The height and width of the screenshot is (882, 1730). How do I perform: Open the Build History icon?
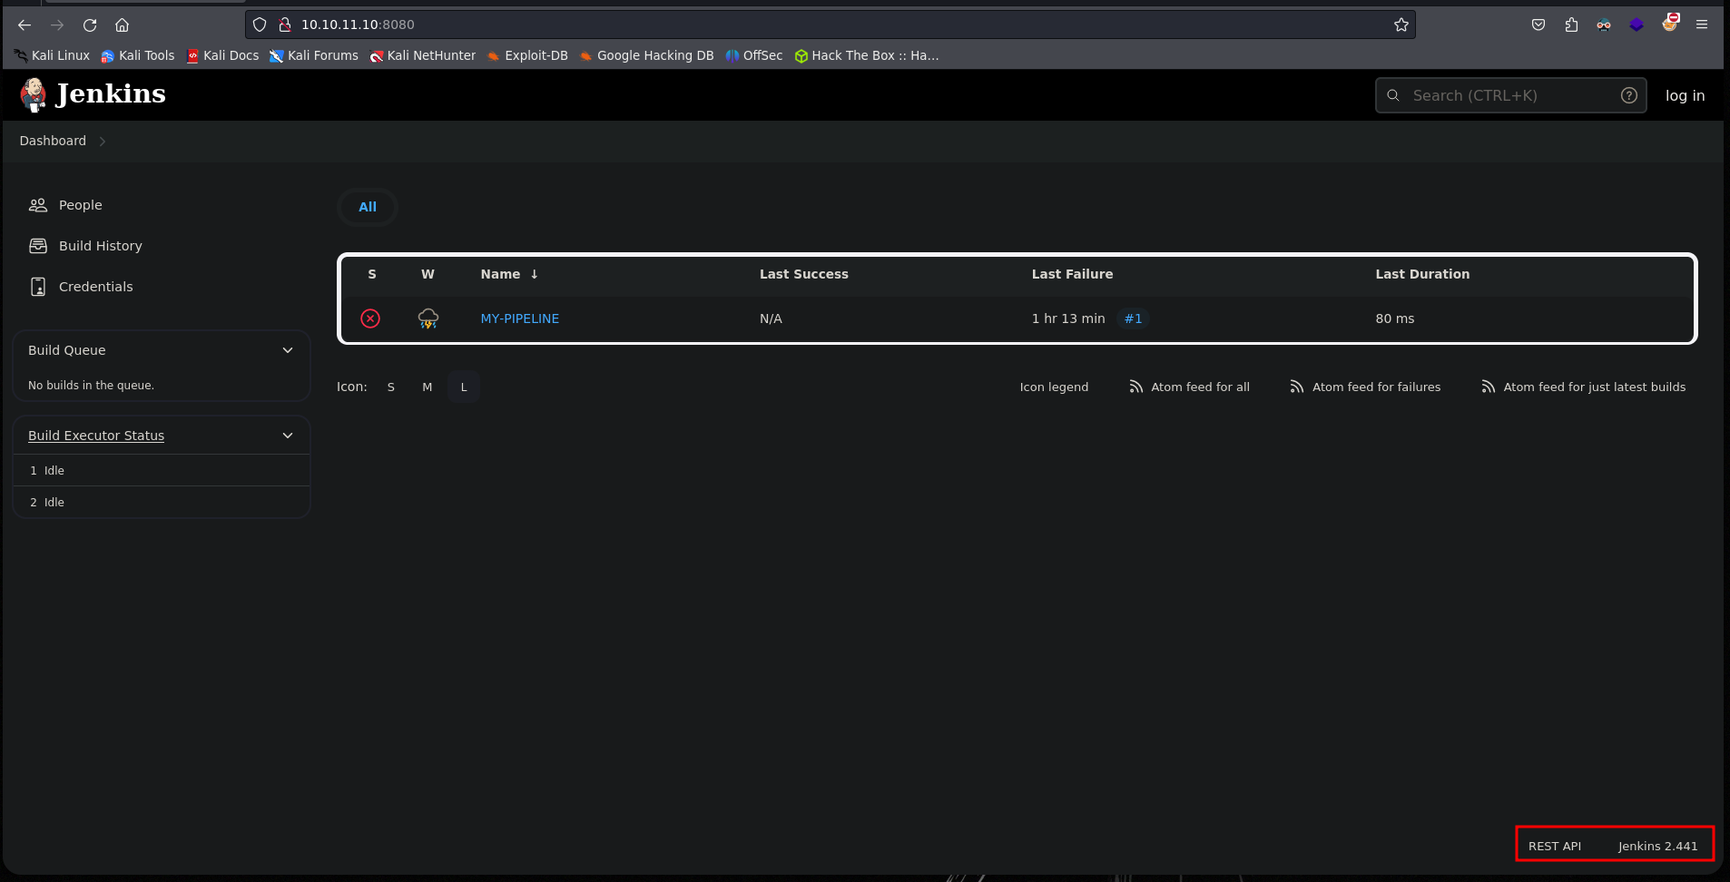(38, 246)
